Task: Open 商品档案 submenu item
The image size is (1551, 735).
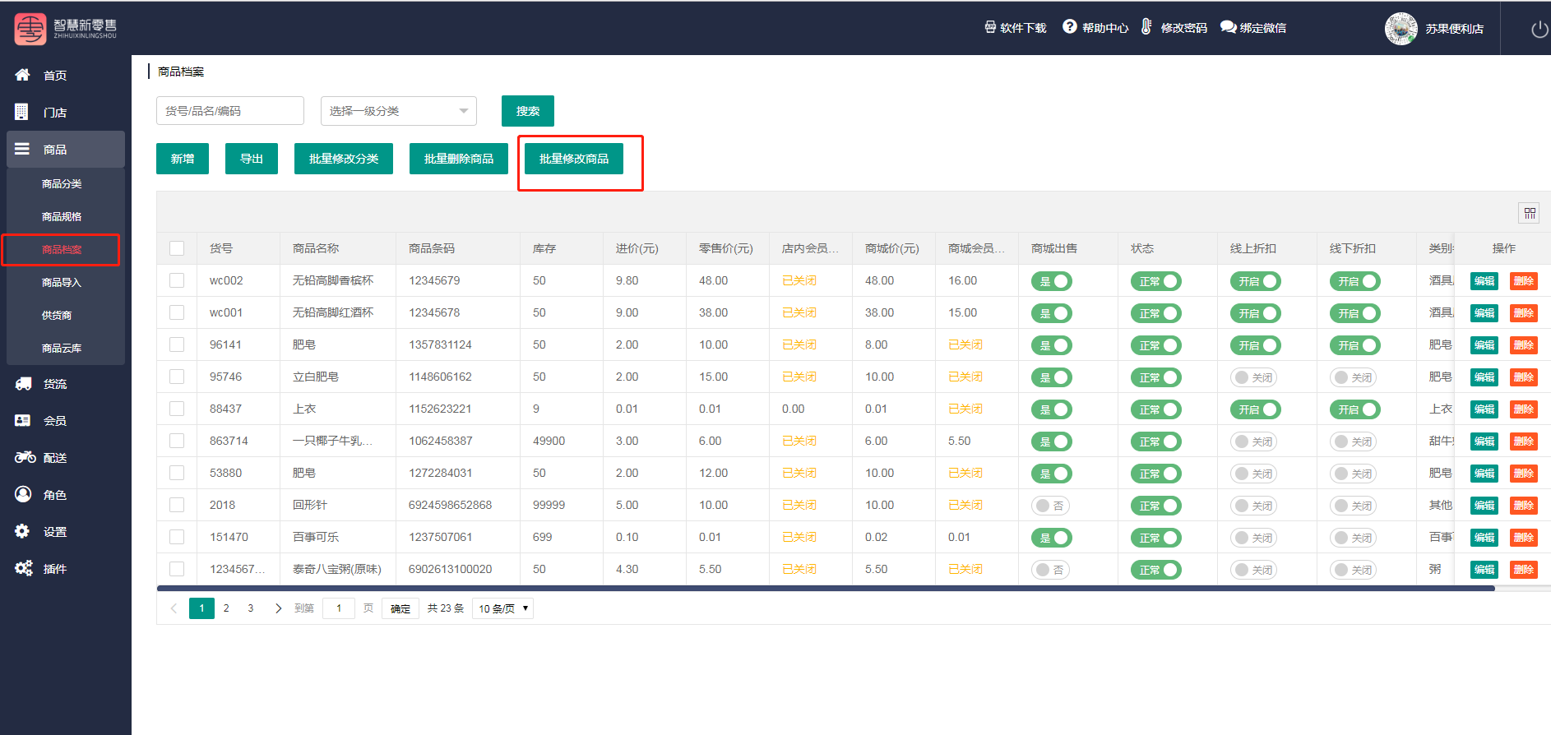Action: click(62, 249)
